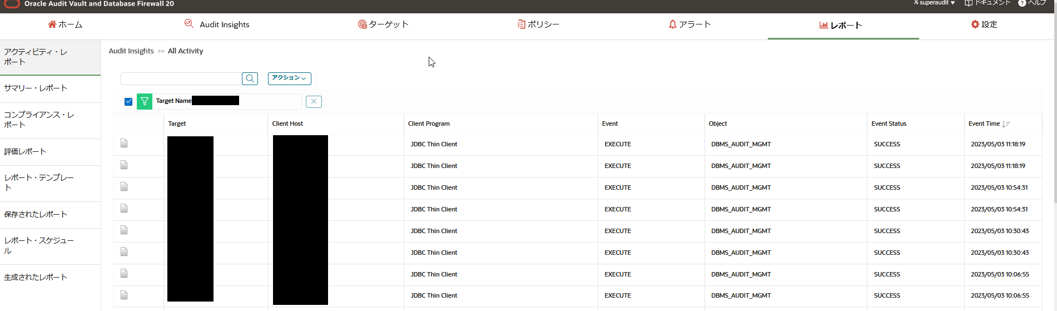Viewport: 1057px width, 311px height.
Task: Click inside the search input field
Action: tap(181, 78)
